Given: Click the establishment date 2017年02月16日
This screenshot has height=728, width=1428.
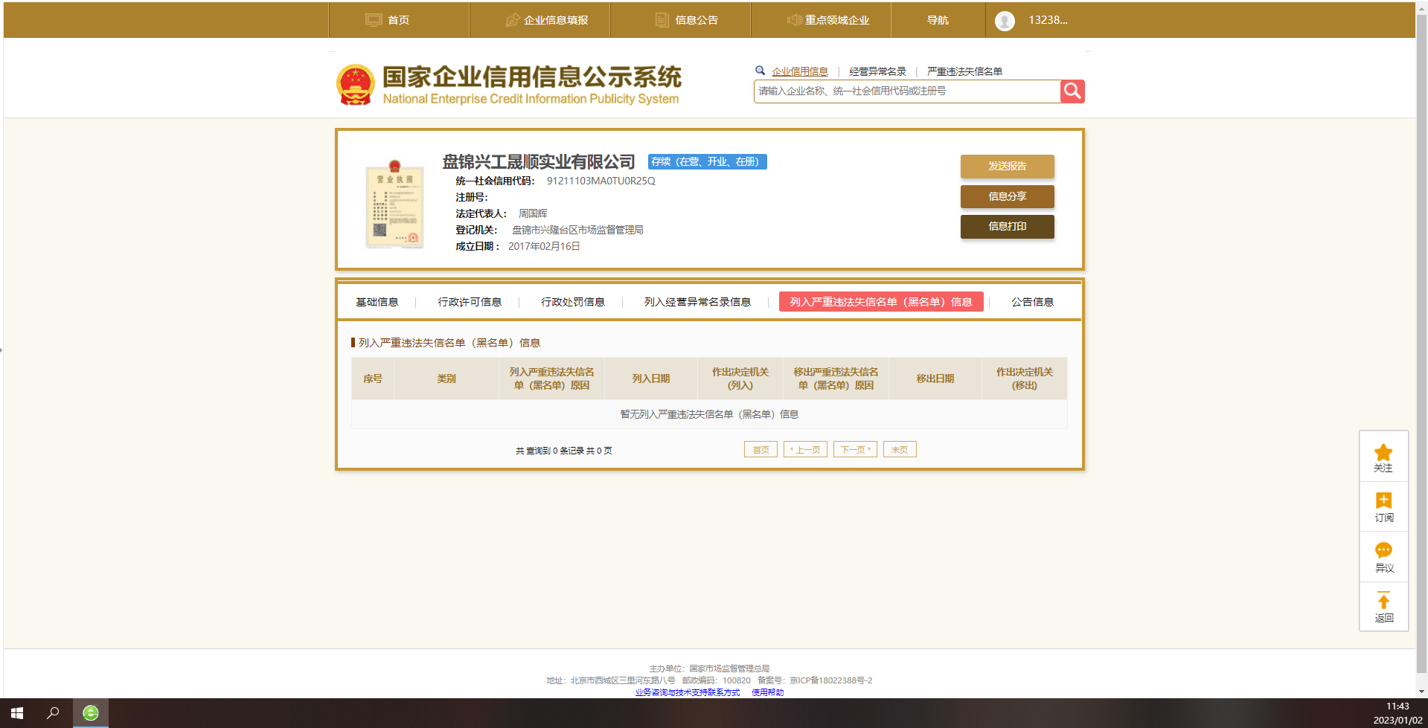Looking at the screenshot, I should [544, 247].
